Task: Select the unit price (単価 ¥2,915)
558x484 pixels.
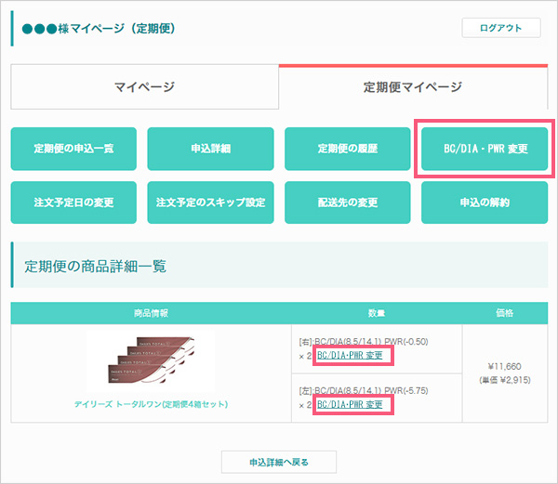Action: (505, 380)
